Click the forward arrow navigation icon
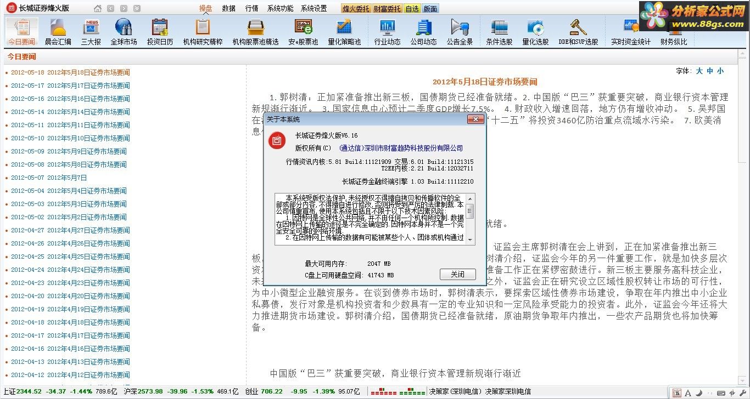 pos(124,8)
